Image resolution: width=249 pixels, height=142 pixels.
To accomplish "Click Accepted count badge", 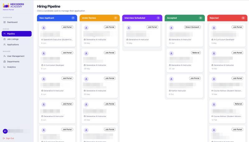I will pyautogui.click(x=200, y=18).
